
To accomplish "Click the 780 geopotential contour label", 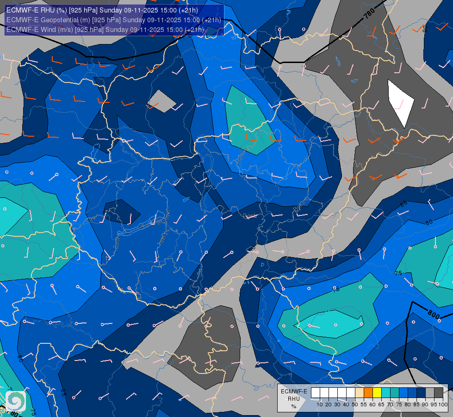I will point(370,13).
